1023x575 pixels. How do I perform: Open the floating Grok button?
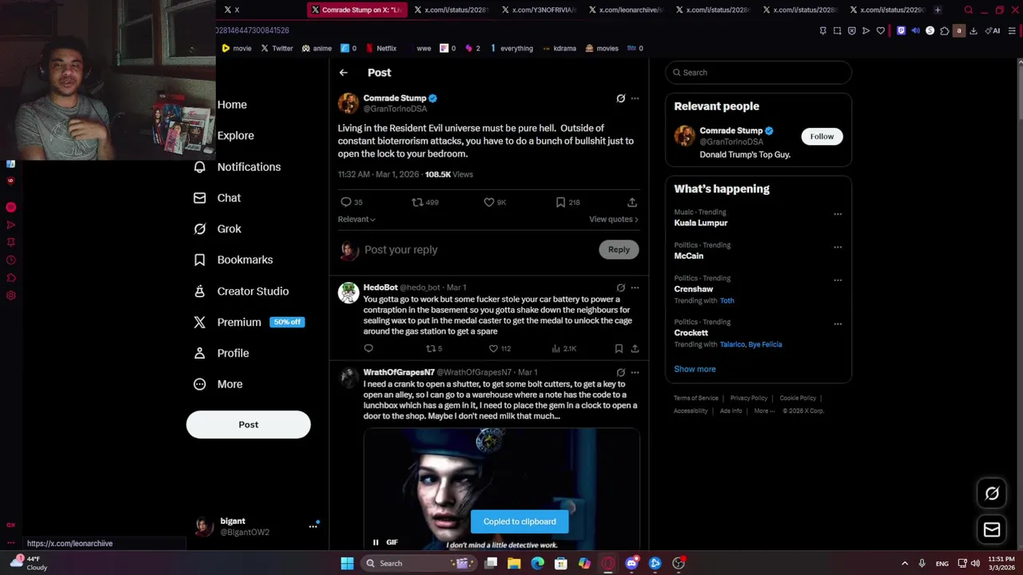point(992,494)
